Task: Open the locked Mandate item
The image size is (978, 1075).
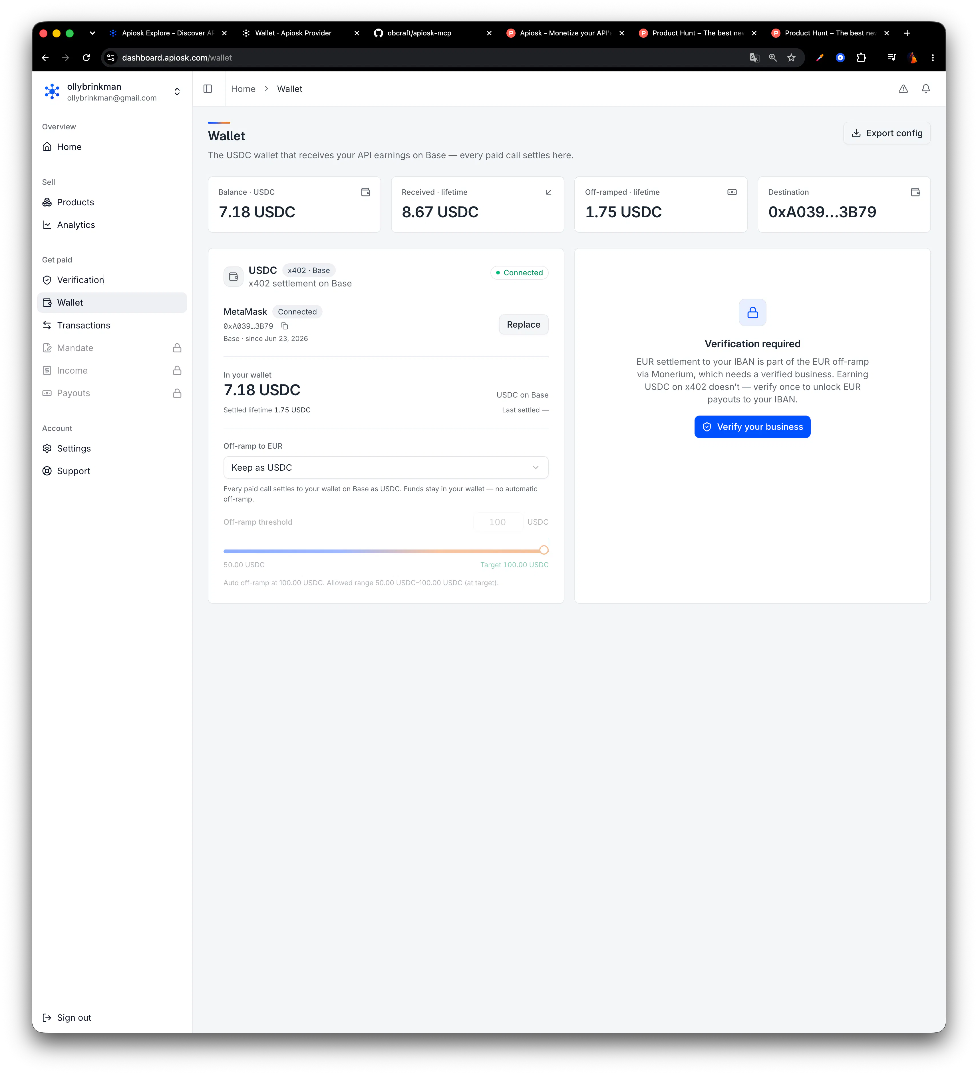Action: click(x=112, y=348)
